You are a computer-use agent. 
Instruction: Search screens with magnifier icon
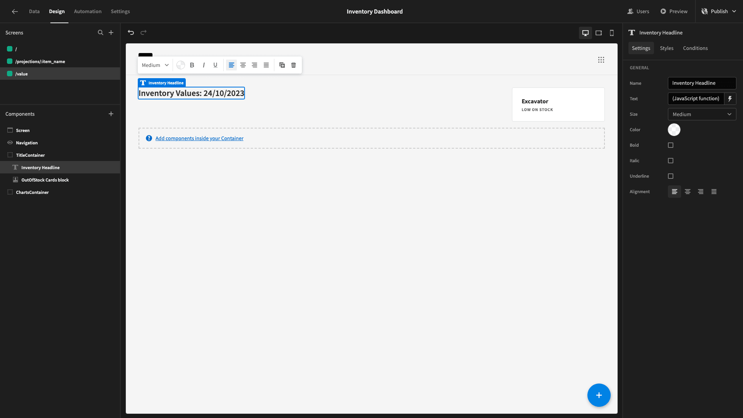(x=101, y=33)
